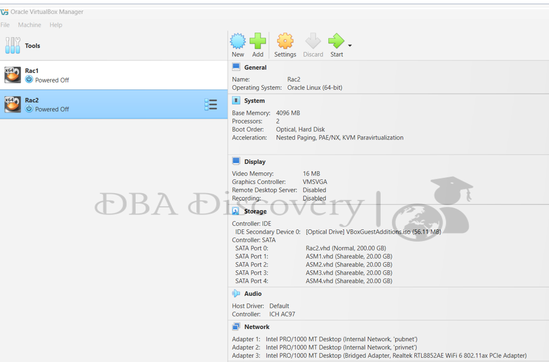This screenshot has width=549, height=362.
Task: Click the Start toolbar label
Action: [x=337, y=54]
